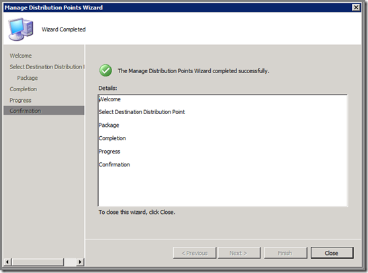Click the sidebar horizontal scrollbar thumb

tap(38, 262)
